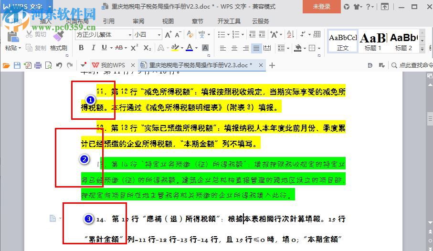Expand borders dropdown arrow
The image size is (433, 251).
point(319,48)
